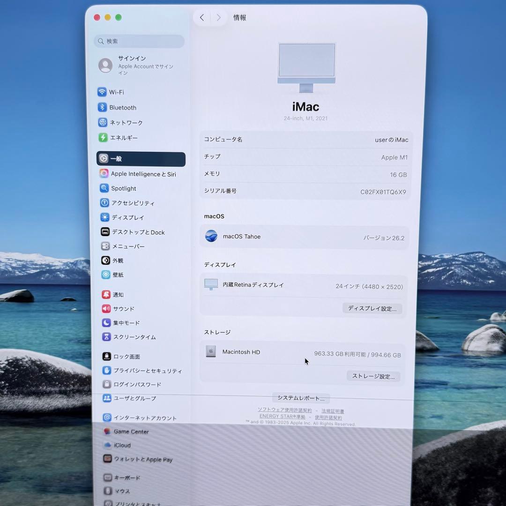
Task: Open the スクリーンタイム hourglass icon
Action: click(x=107, y=337)
